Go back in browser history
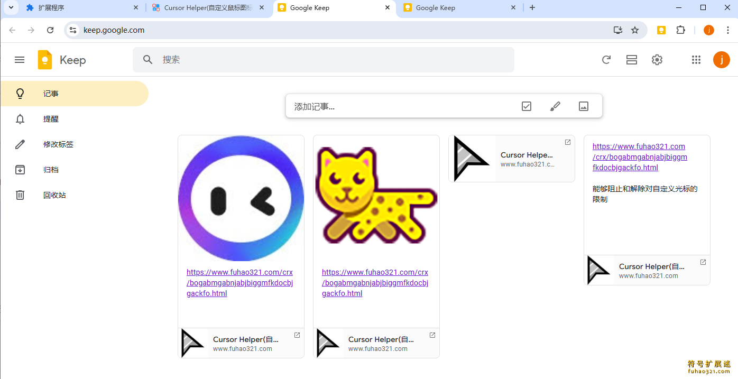 click(x=12, y=30)
